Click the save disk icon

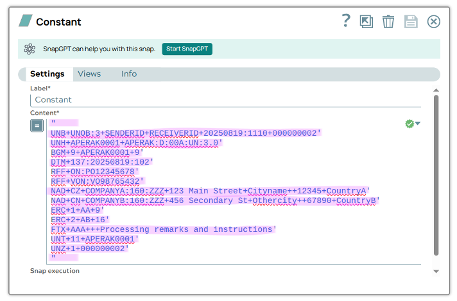pyautogui.click(x=411, y=22)
